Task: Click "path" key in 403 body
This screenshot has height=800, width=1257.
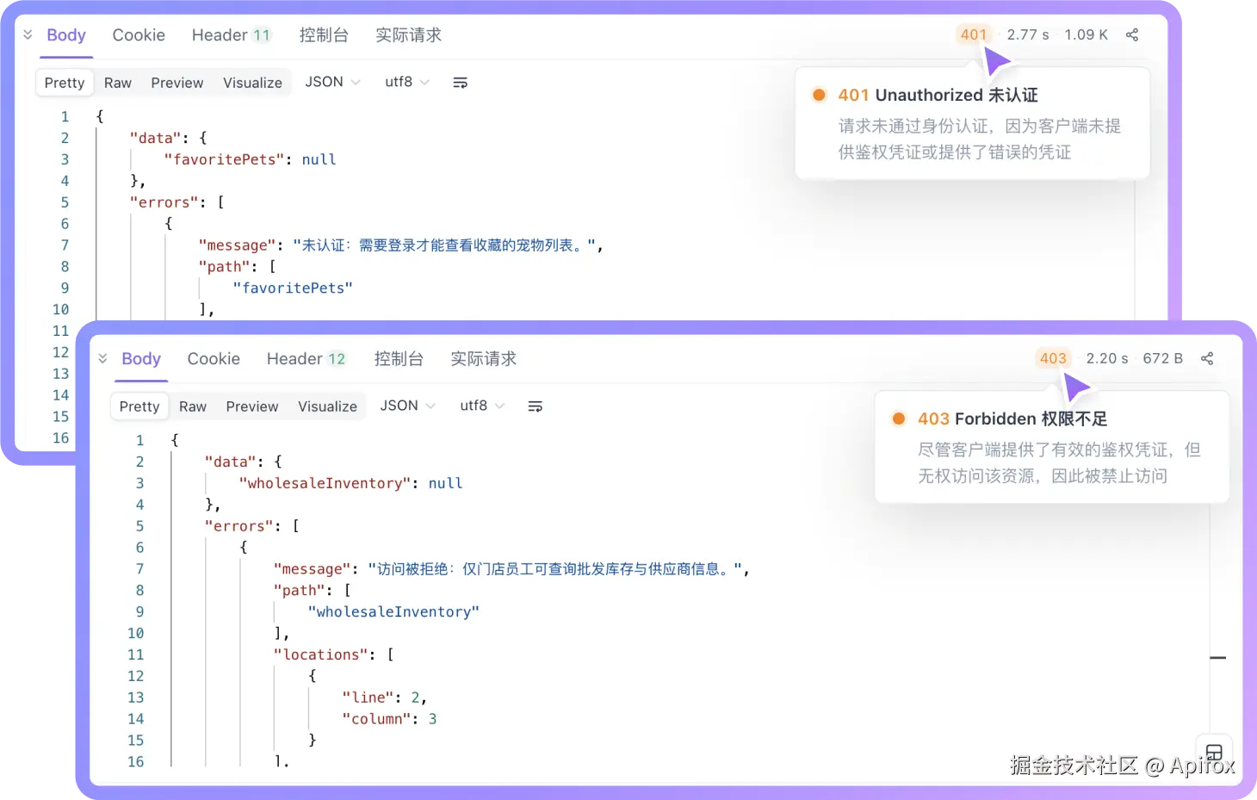Action: 300,591
